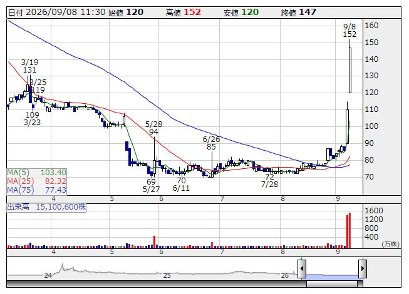Click the 70 6/11 low annotation
This screenshot has height=294, width=409.
[x=181, y=185]
